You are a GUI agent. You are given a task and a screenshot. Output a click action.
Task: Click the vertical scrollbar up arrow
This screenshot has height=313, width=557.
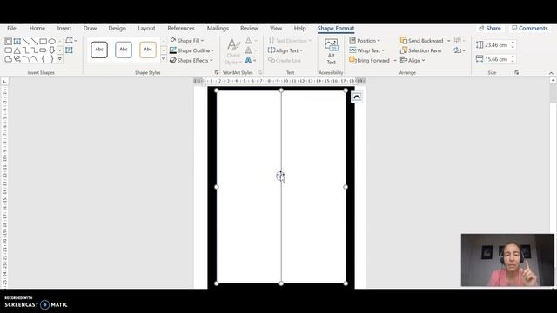tap(553, 81)
